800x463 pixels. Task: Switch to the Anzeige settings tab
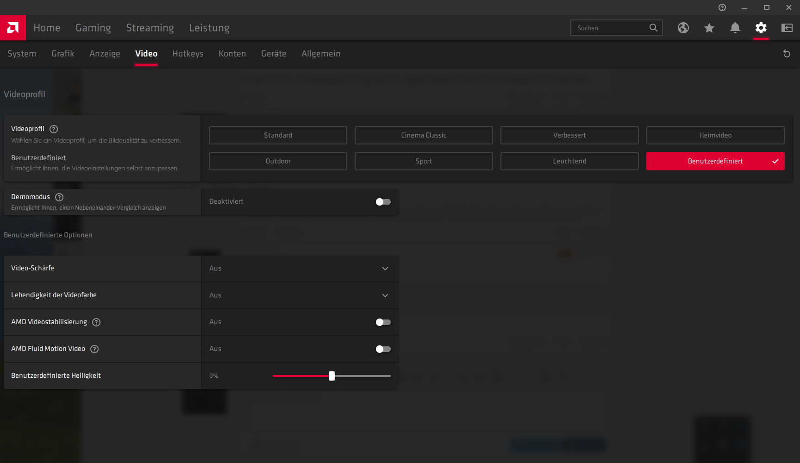point(105,54)
